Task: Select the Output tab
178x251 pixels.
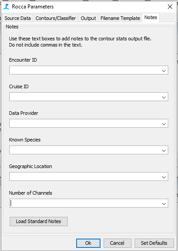Action: click(x=88, y=18)
